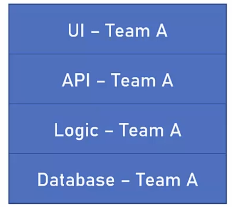Select the letter "A" in the Database row
The image size is (232, 207).
click(192, 180)
